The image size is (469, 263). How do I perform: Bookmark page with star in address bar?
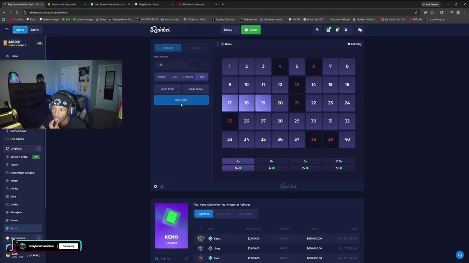coord(416,12)
